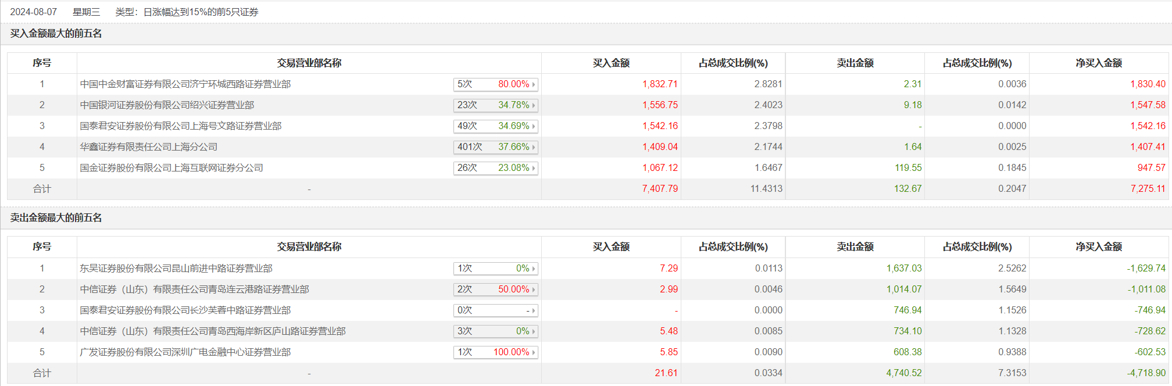Screen dimensions: 1172x386
Task: Open the 26次 23.08% stats dropdown
Action: [495, 168]
